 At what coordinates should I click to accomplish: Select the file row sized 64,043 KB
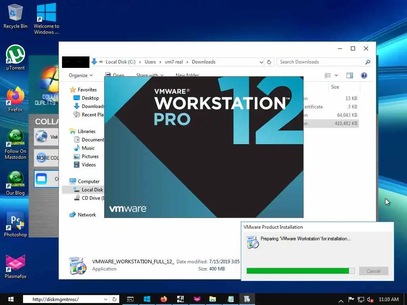[x=331, y=115]
